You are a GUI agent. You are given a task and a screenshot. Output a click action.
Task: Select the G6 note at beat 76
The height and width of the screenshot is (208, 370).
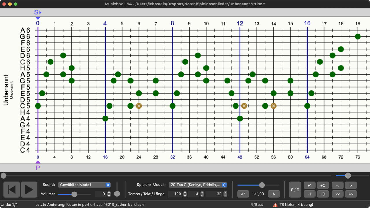(358, 37)
